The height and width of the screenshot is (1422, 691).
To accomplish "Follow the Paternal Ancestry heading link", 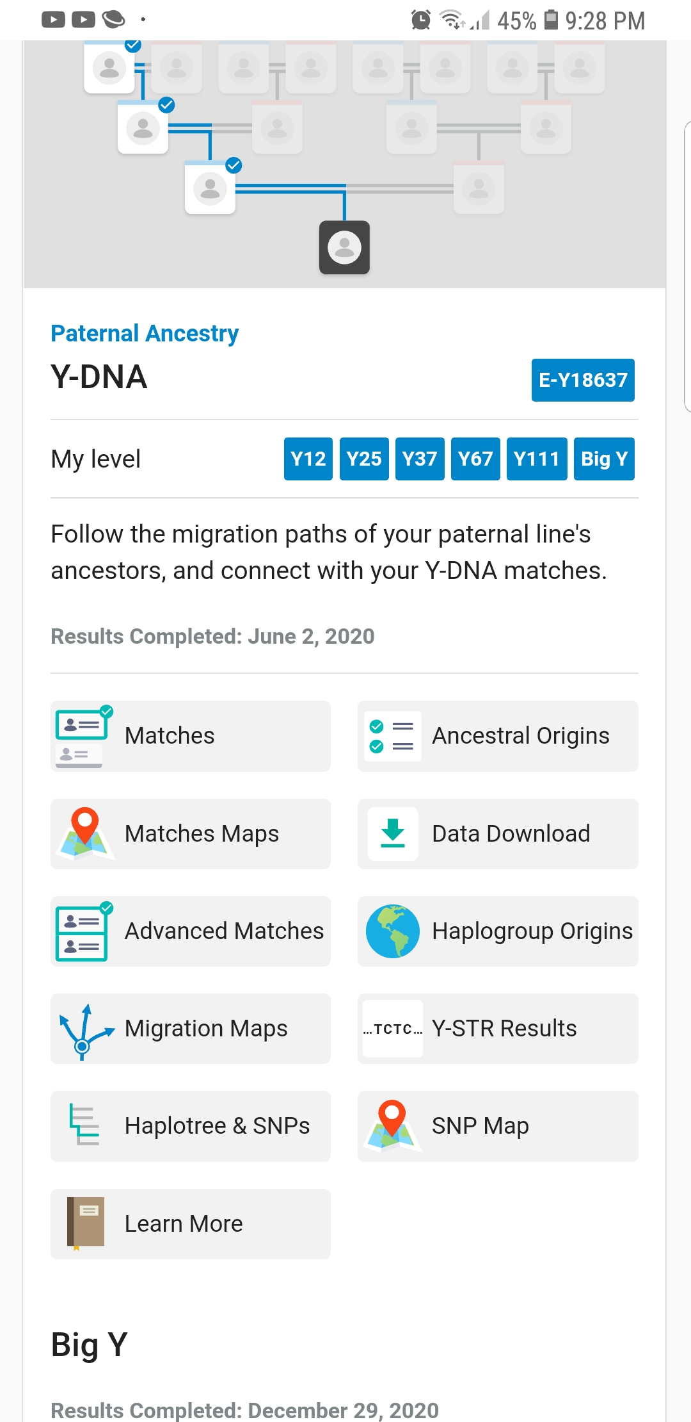I will [x=145, y=333].
